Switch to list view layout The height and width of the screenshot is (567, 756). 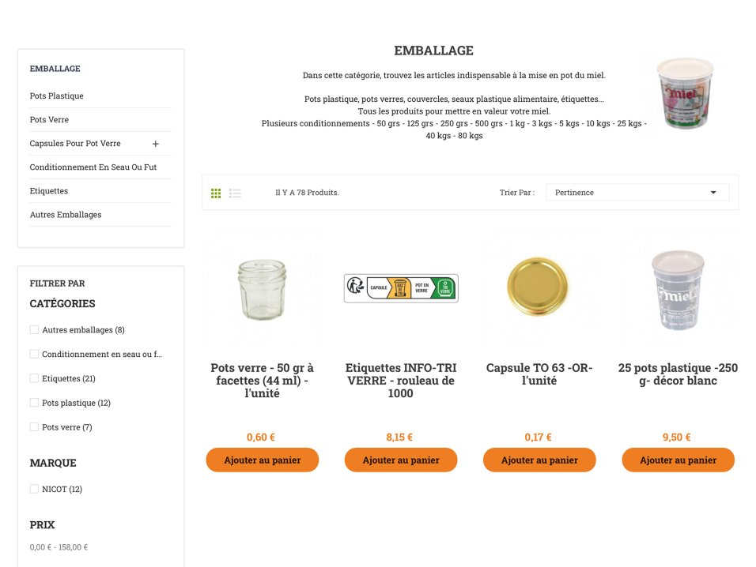tap(235, 193)
